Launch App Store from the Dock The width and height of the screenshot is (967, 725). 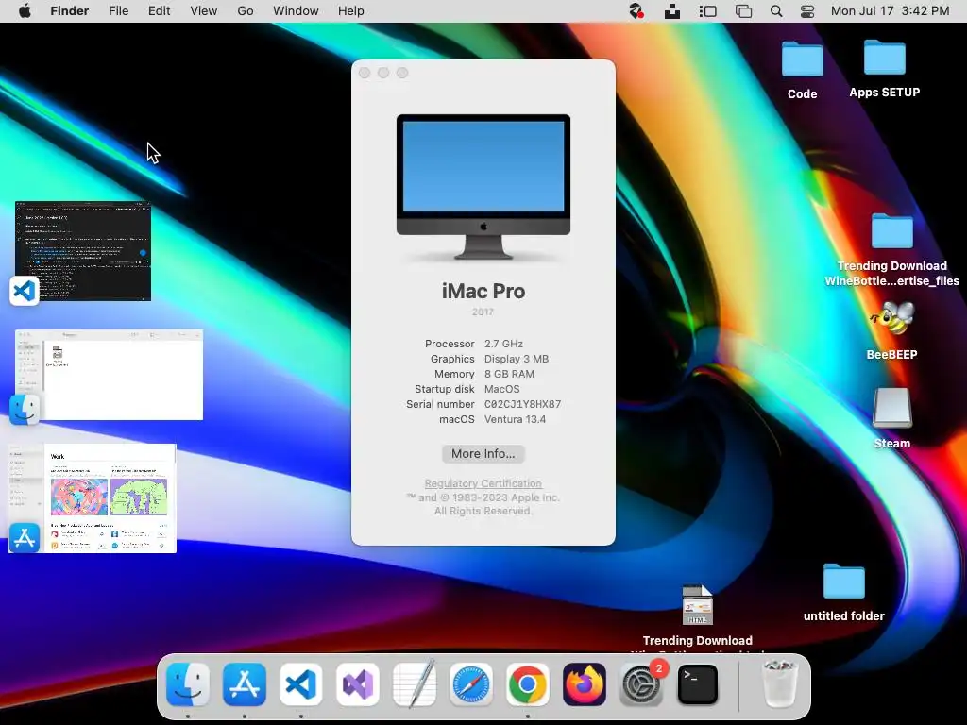click(245, 684)
